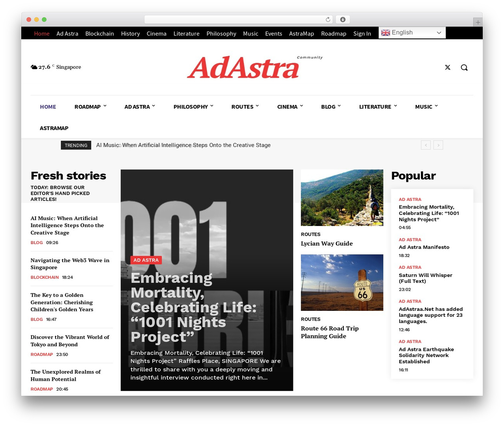Go to Home in top black bar
The image size is (504, 426).
[42, 34]
